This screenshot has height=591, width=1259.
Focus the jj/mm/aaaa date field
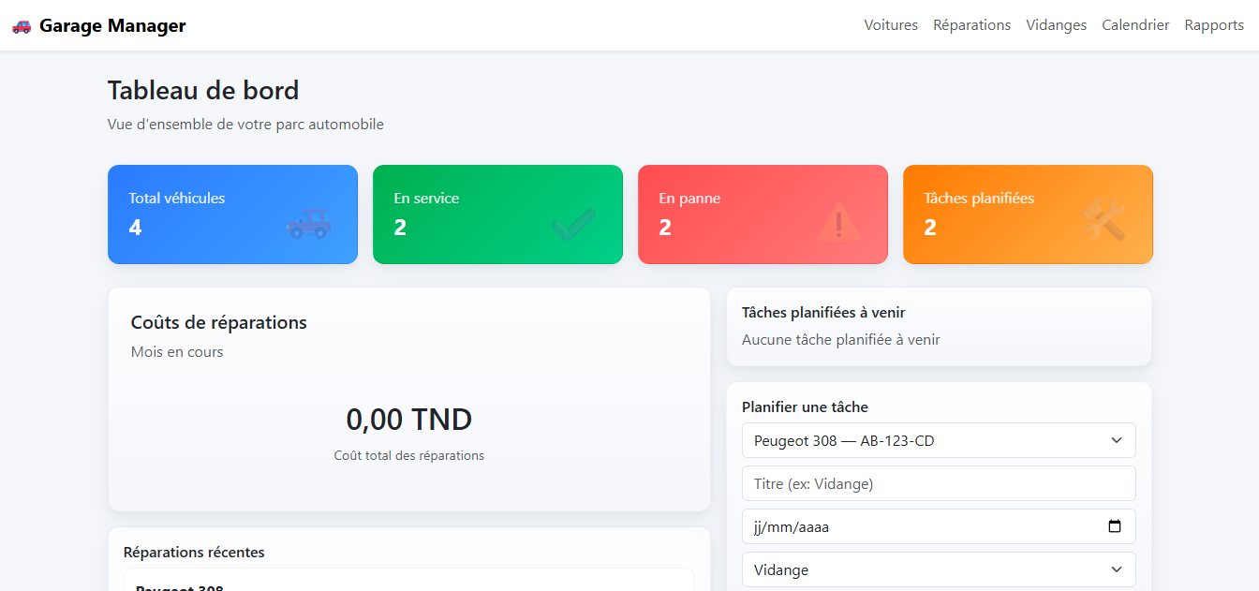(x=918, y=526)
